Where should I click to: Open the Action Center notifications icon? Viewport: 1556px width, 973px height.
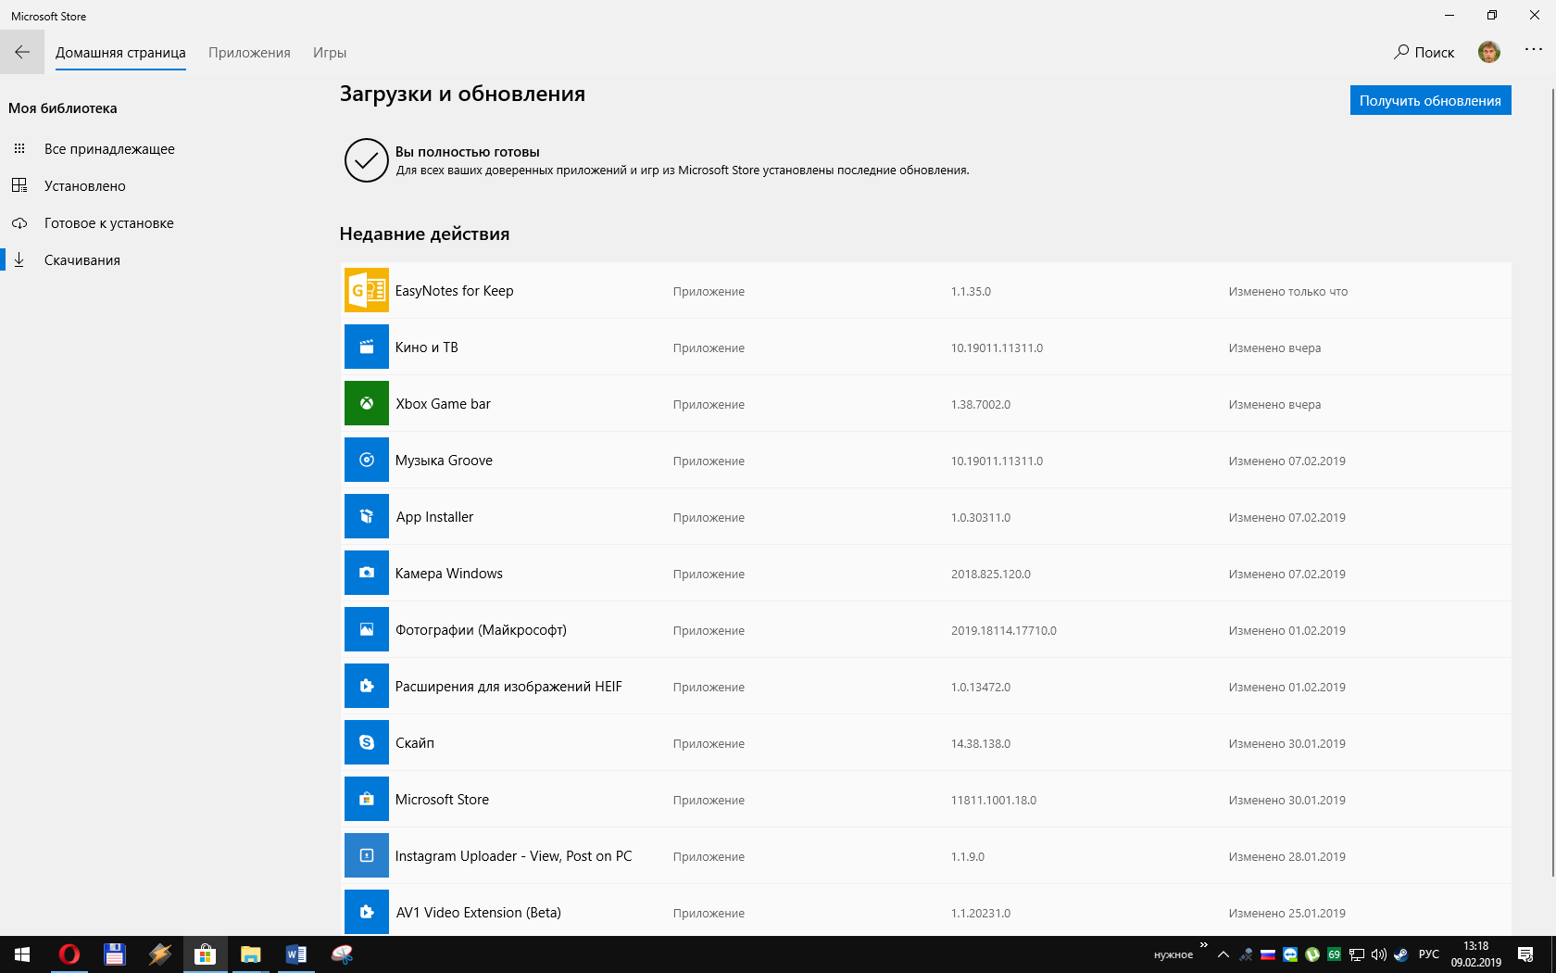tap(1525, 954)
